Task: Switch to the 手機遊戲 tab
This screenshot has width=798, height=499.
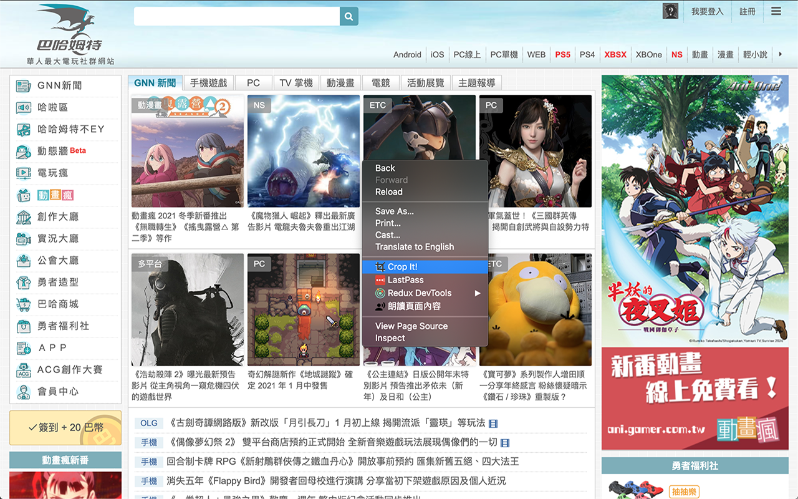Action: pos(208,83)
